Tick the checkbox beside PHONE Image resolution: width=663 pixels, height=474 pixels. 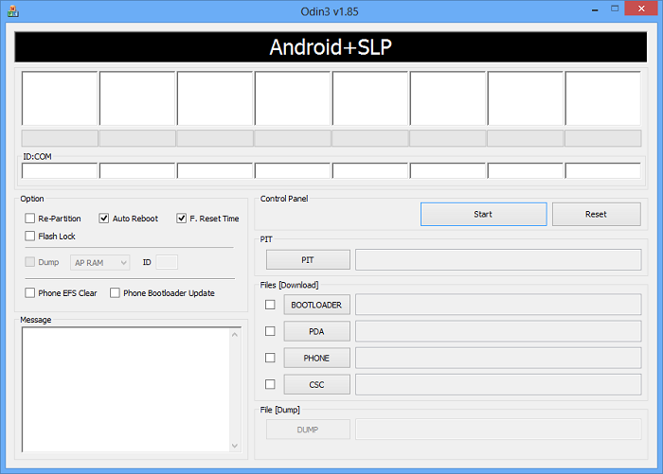click(270, 358)
